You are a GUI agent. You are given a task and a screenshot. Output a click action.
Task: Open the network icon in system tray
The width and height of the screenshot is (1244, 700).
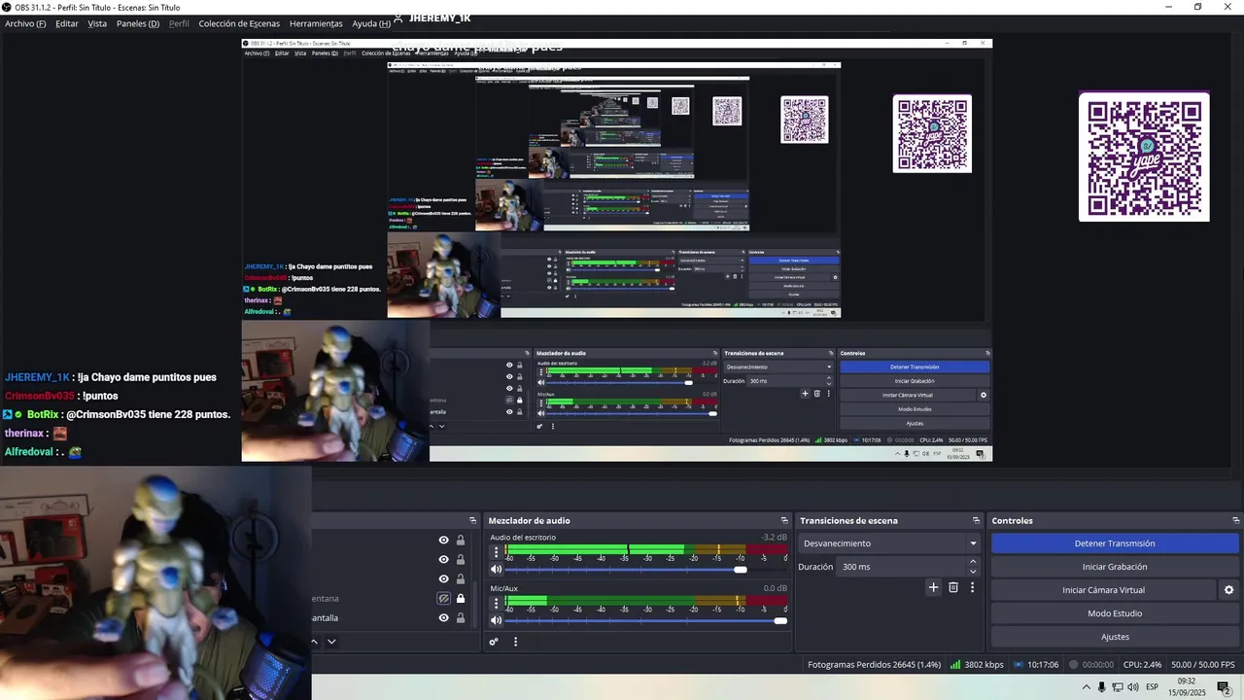click(1118, 687)
